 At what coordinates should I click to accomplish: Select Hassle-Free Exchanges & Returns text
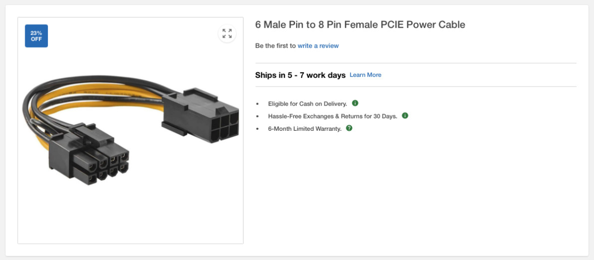coord(333,116)
